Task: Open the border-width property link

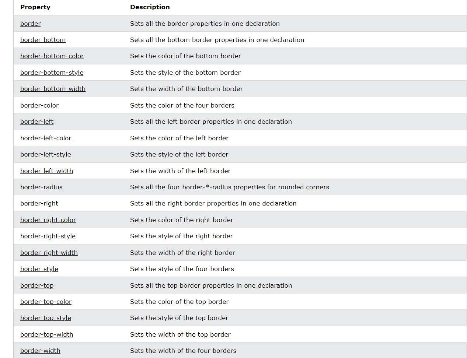Action: [40, 351]
